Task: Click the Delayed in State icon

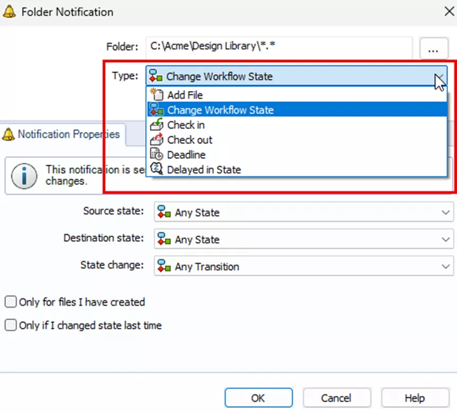Action: (157, 169)
